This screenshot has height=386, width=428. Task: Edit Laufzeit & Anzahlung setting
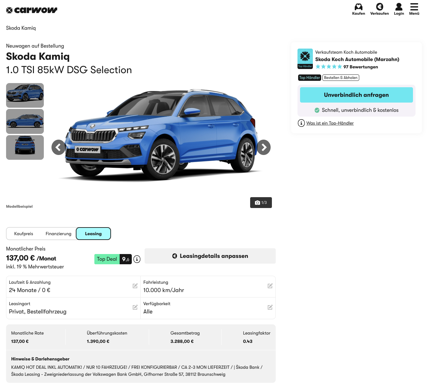(135, 286)
